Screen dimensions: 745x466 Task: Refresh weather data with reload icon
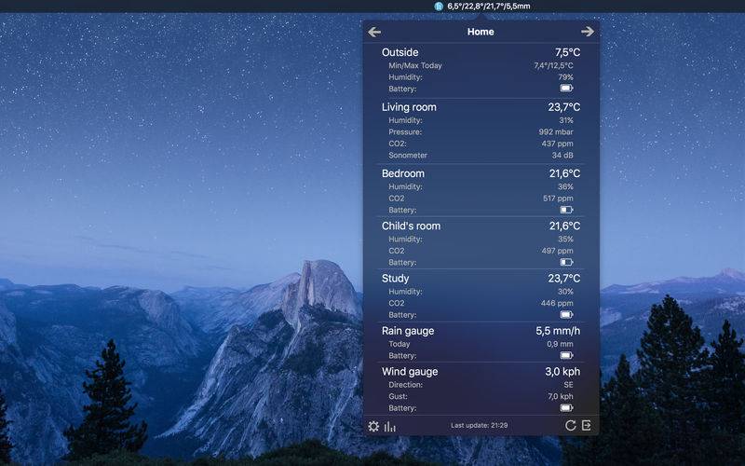coord(570,426)
